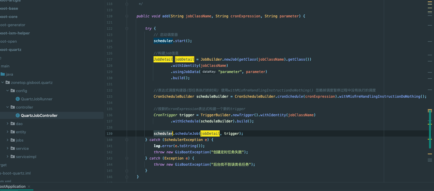Click the java source folder icon
Screen dimensions: 434x191
3,74
